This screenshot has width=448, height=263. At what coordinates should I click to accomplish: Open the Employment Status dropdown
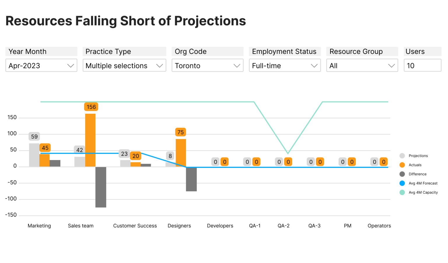(x=285, y=65)
